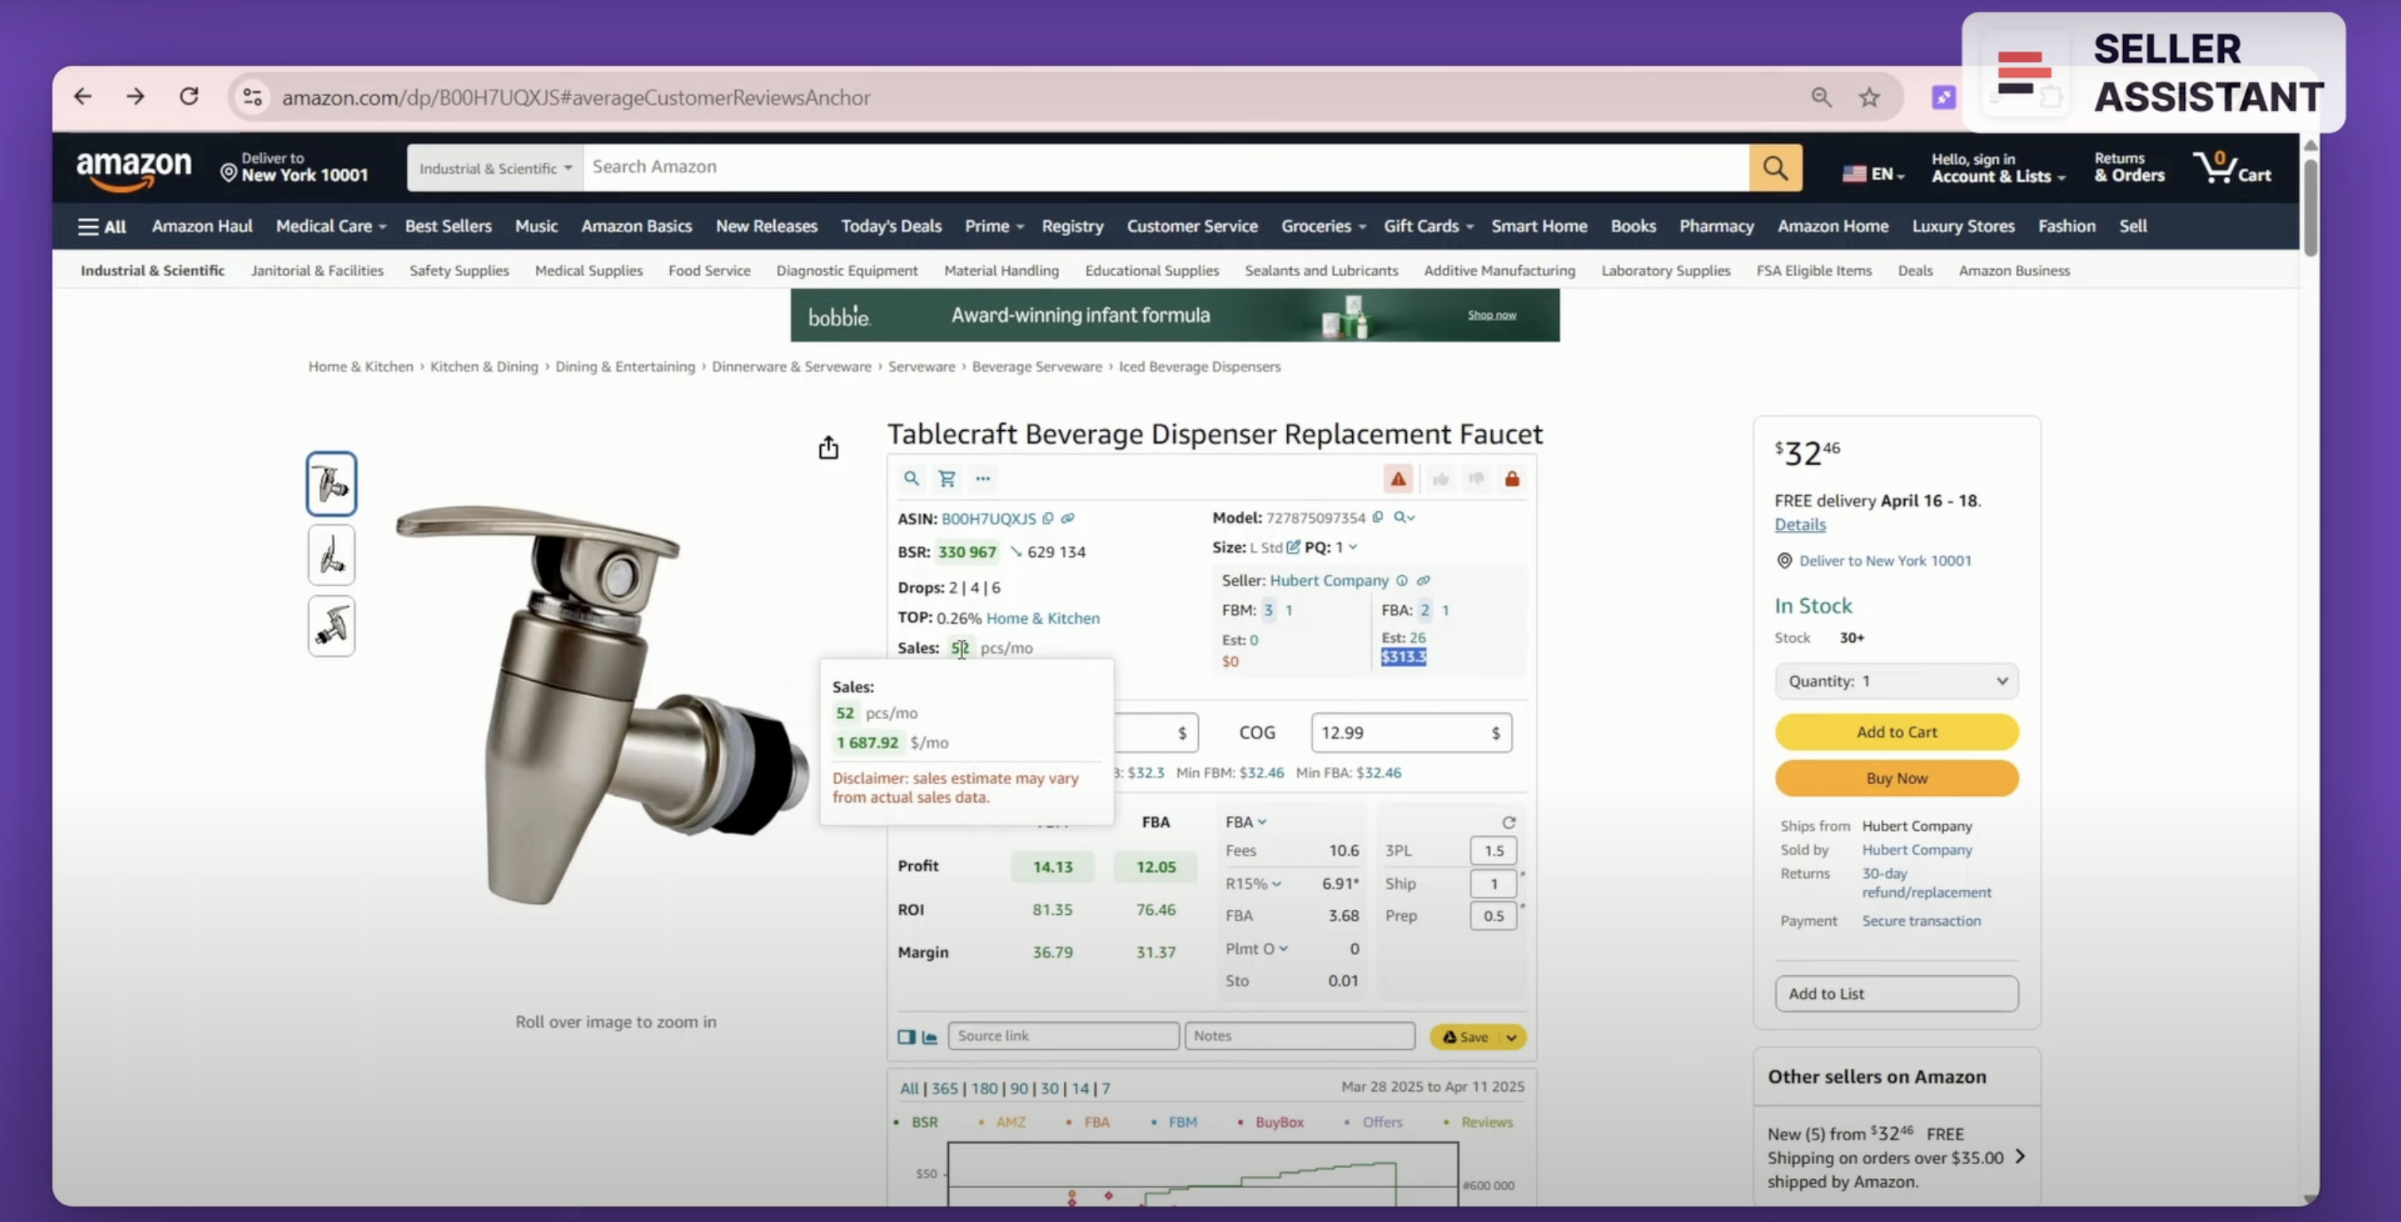Open the R15% referral fee dropdown

point(1276,883)
